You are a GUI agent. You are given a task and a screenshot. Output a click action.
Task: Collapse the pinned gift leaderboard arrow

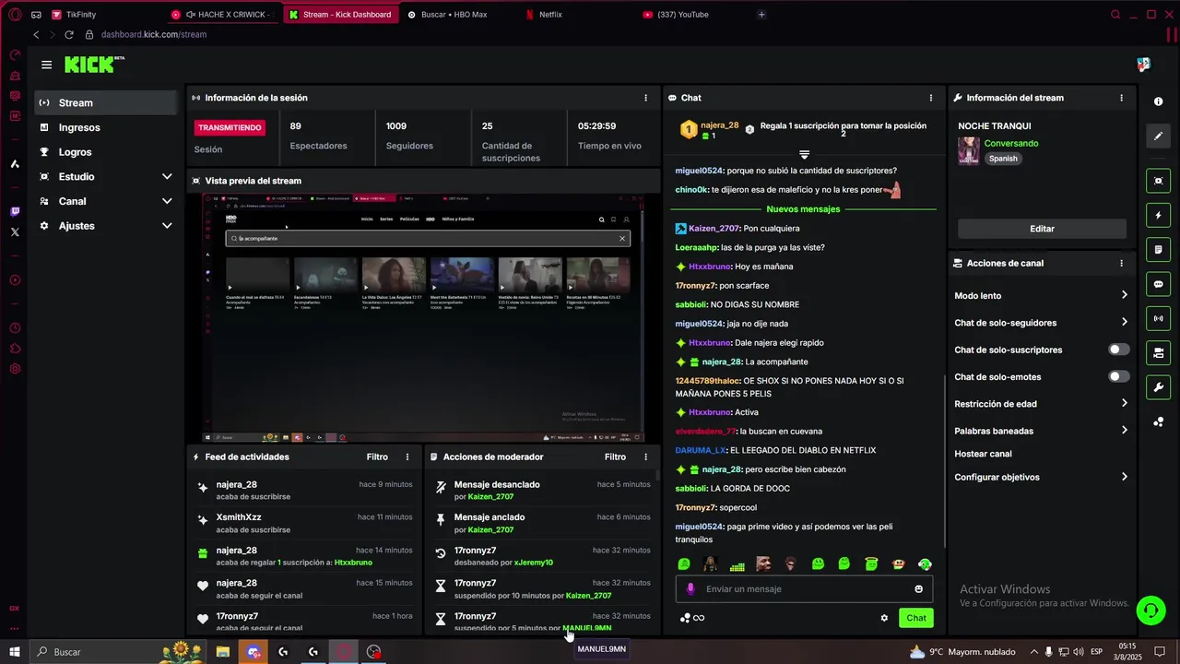coord(804,154)
